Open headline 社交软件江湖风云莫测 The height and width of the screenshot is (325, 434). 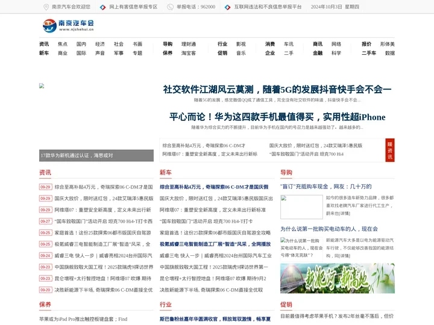tap(277, 90)
